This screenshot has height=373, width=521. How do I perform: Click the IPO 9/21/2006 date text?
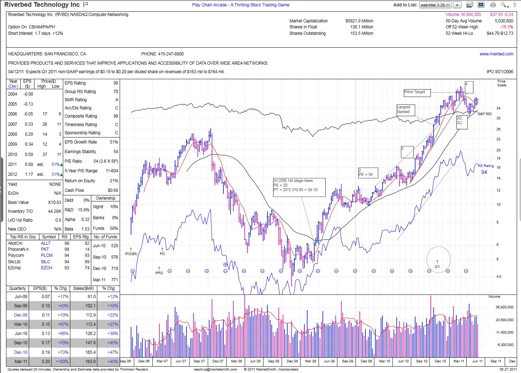[x=500, y=72]
